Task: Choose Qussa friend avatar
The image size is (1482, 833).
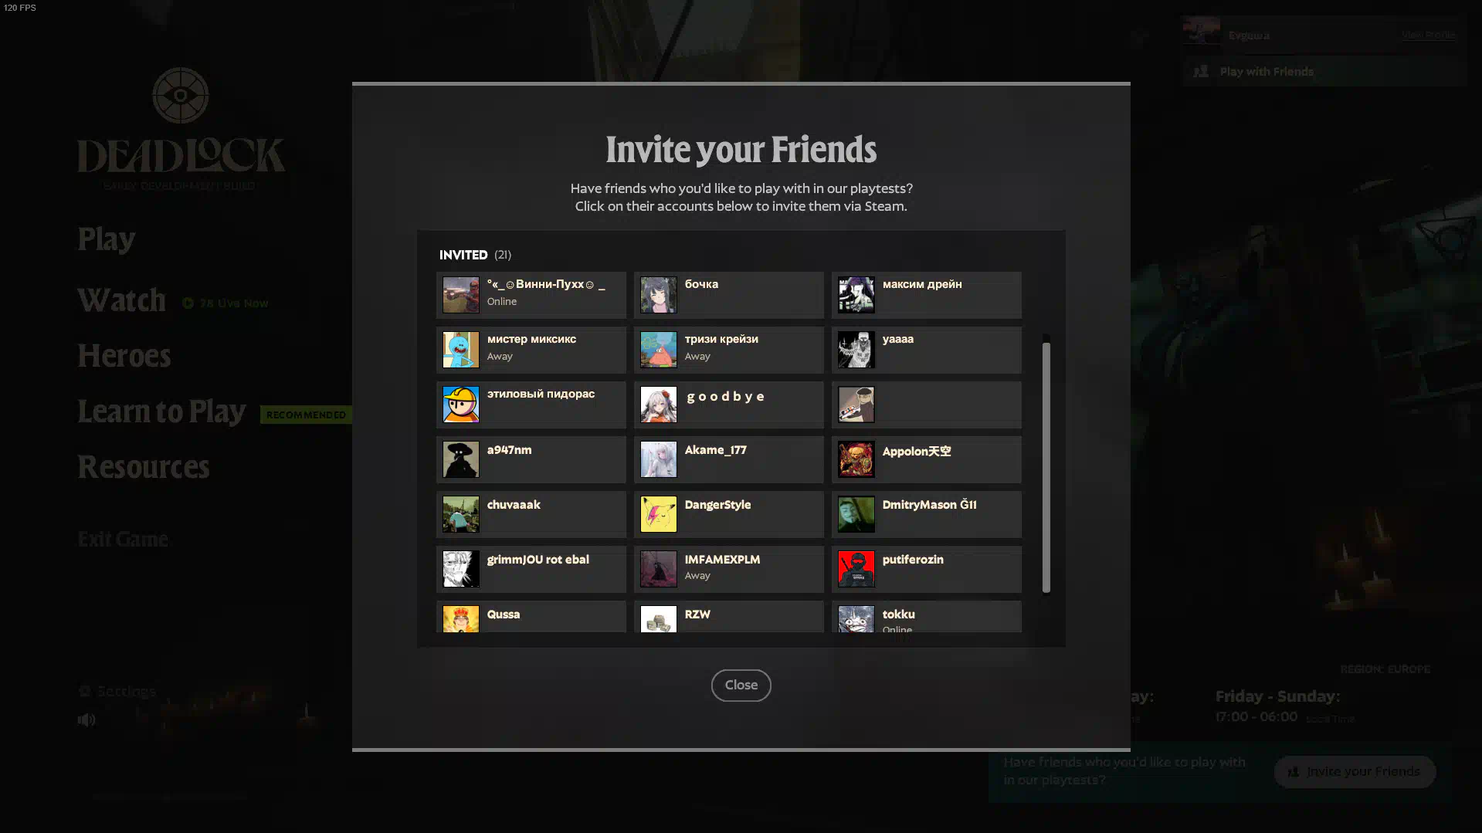Action: pyautogui.click(x=460, y=619)
